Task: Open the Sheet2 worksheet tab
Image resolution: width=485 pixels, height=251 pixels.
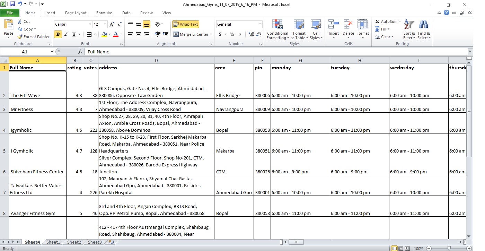Action: point(74,242)
